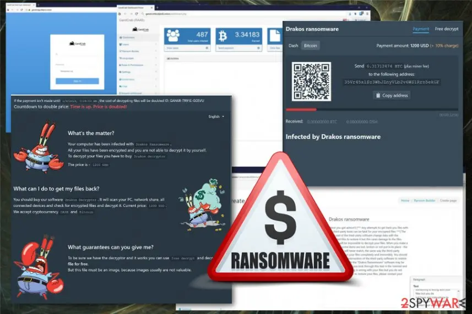Click the 'Time is up. Price is doubled!' text

coord(99,107)
